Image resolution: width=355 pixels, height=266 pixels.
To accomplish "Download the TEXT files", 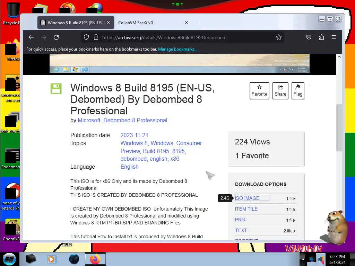I will click(x=241, y=230).
